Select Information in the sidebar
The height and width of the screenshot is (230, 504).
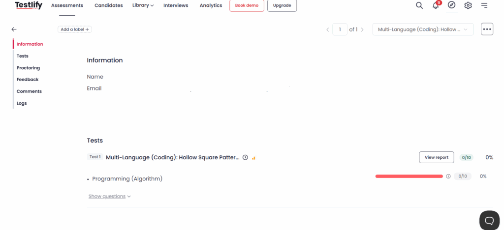(x=30, y=44)
